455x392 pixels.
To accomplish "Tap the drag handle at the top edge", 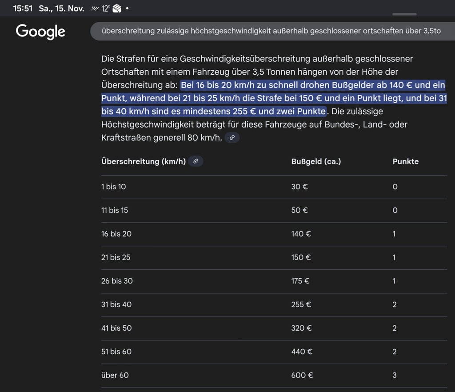I will [x=404, y=14].
